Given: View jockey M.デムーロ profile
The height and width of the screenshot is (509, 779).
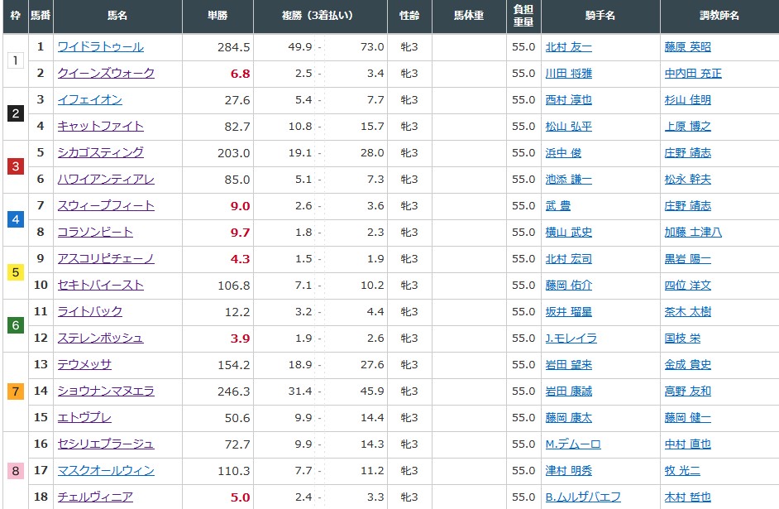Looking at the screenshot, I should click(573, 444).
